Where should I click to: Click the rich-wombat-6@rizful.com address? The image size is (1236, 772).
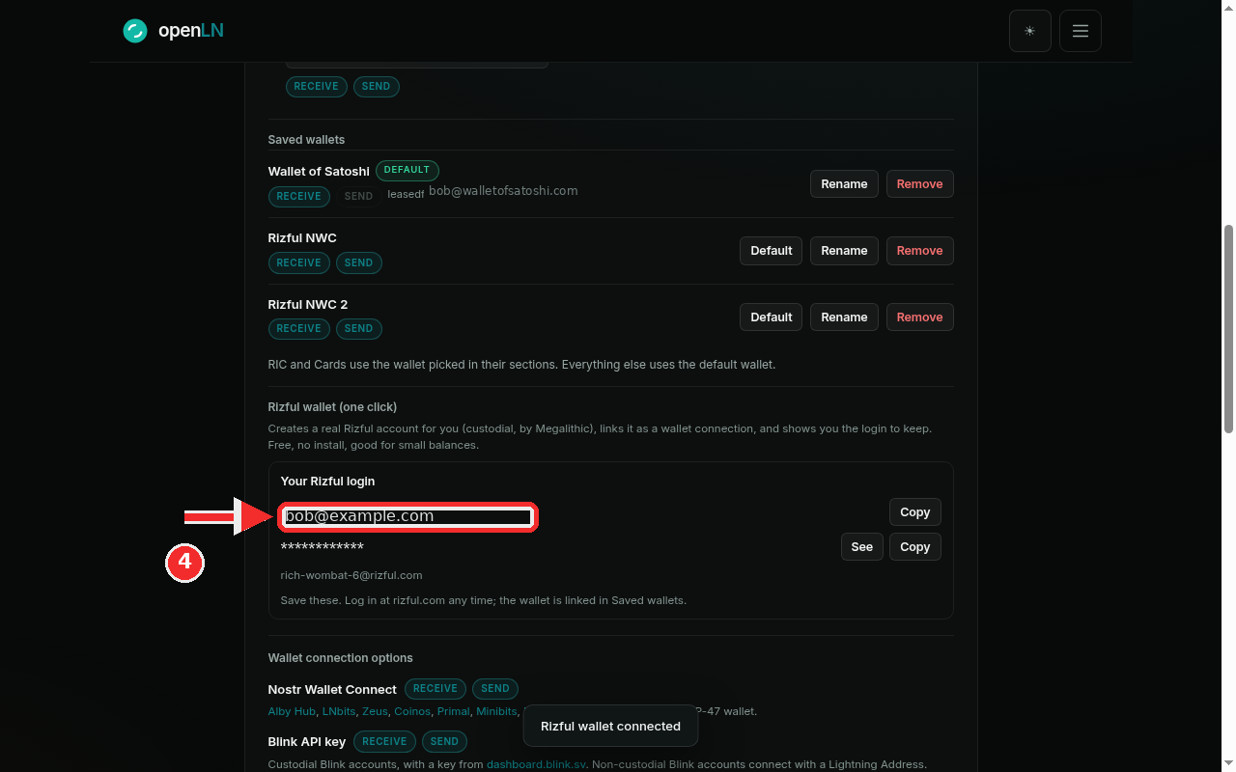coord(351,575)
